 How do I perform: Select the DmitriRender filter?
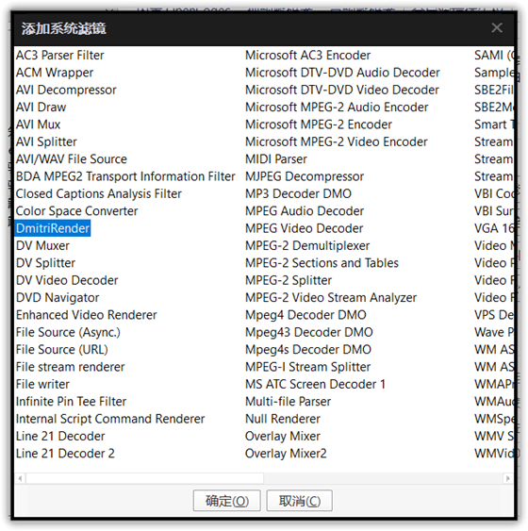[x=53, y=228]
